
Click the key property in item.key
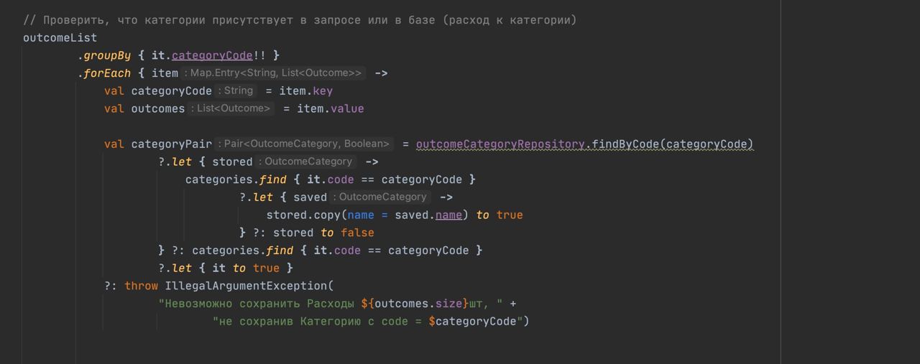pyautogui.click(x=323, y=91)
